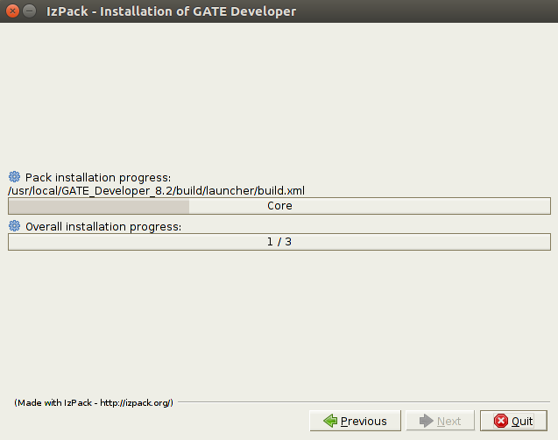Click the disabled Next button label
The width and height of the screenshot is (558, 440).
[x=449, y=421]
